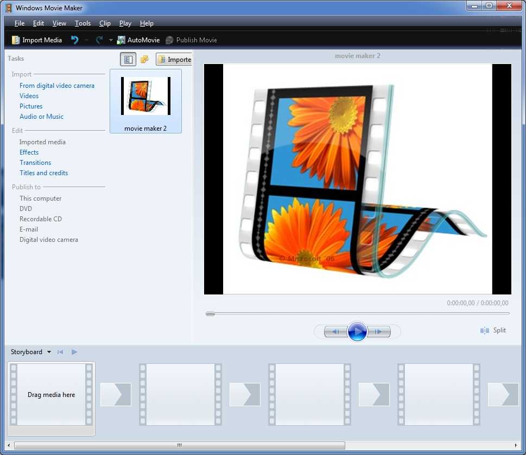Import from digital video camera link

coord(56,86)
